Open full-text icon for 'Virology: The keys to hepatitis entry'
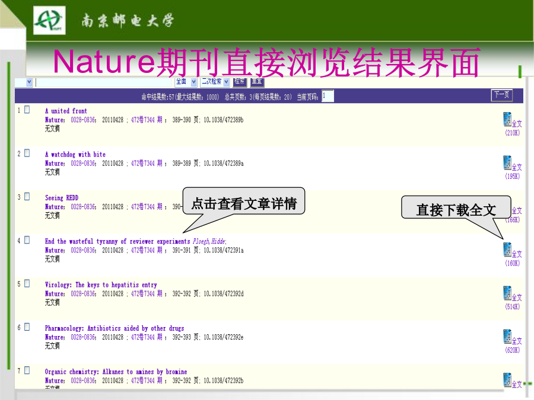Screen dimensions: 534x400 (507, 293)
